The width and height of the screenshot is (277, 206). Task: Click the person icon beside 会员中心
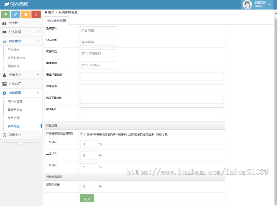click(4, 75)
